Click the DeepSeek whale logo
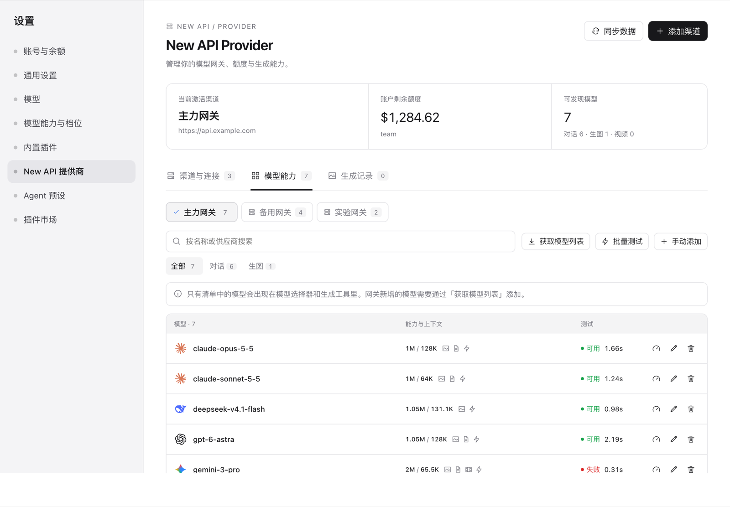The image size is (730, 507). (x=181, y=409)
